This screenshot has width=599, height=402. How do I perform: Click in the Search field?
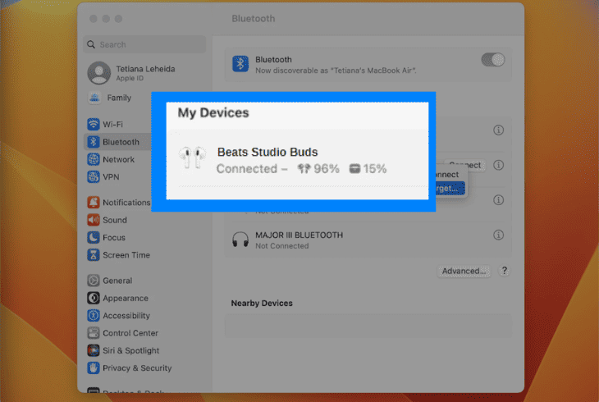tap(144, 44)
